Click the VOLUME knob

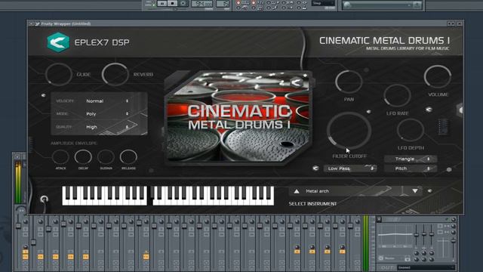pos(438,77)
